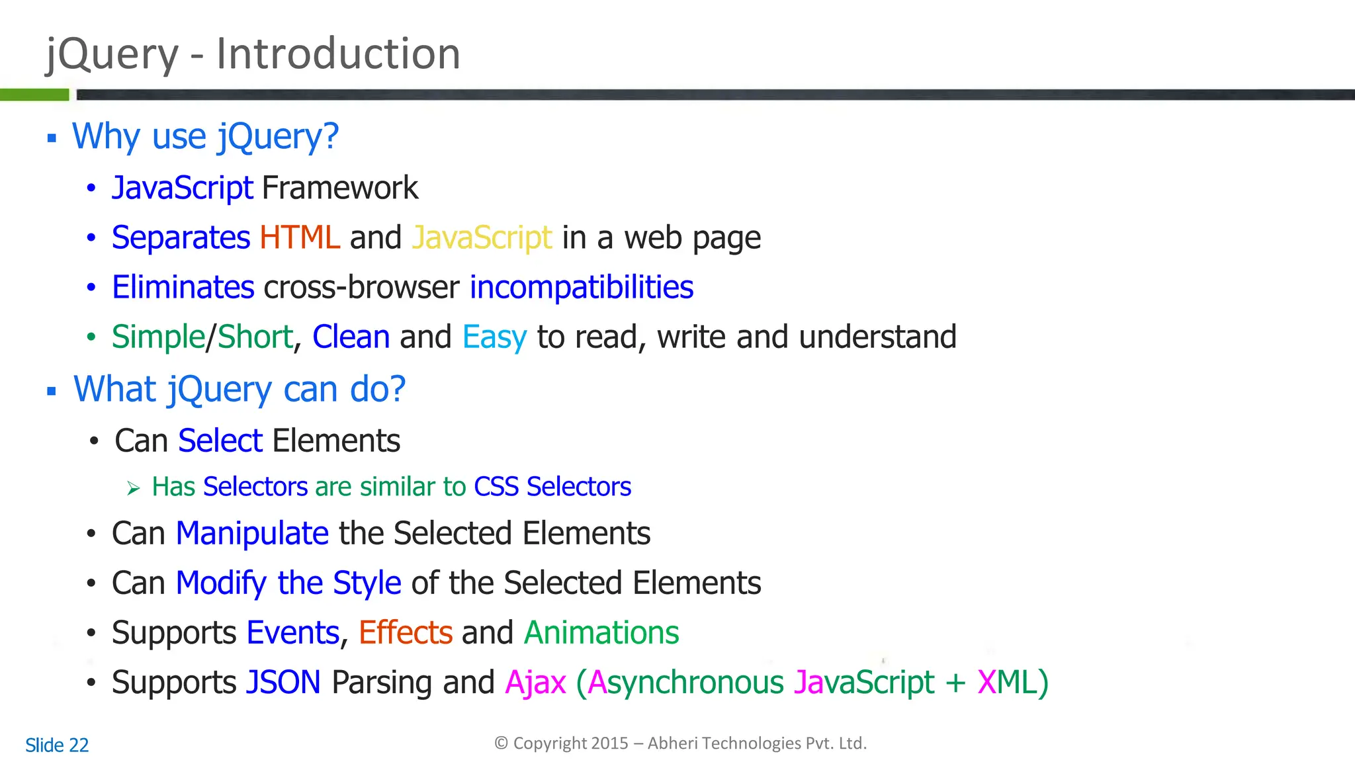This screenshot has width=1355, height=762.
Task: Click the 'Slide 22' label
Action: point(57,745)
